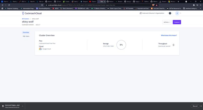This screenshot has height=110, width=203.
Task: Close the current Overview tab
Action: 105,2
